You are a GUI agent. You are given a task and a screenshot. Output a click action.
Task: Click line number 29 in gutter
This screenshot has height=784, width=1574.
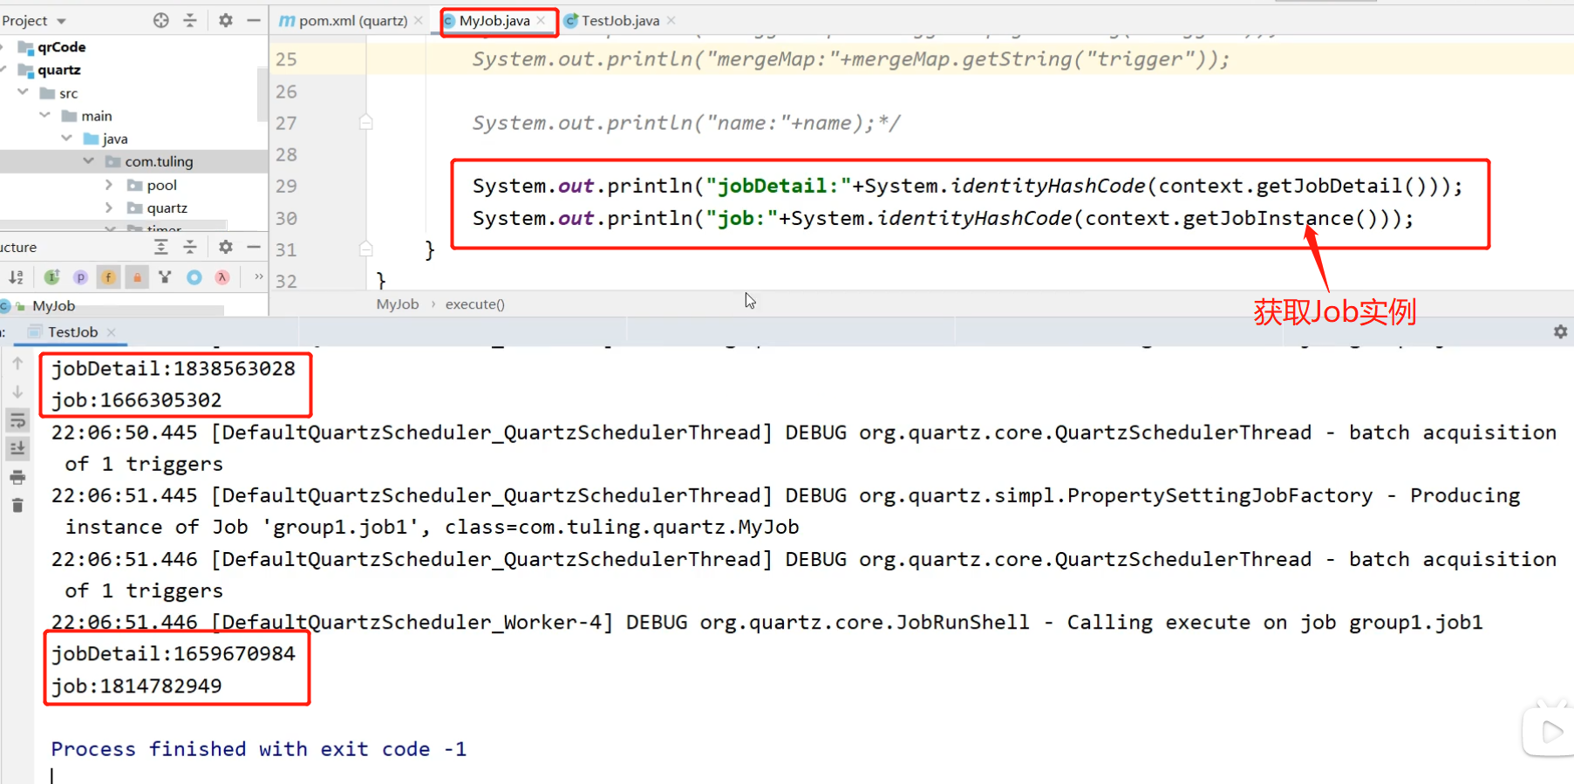tap(286, 186)
